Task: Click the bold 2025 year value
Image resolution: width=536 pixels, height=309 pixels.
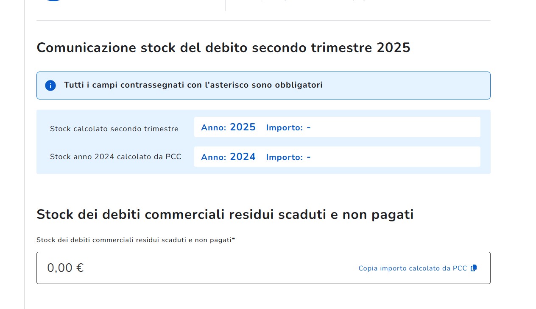Action: pyautogui.click(x=243, y=127)
